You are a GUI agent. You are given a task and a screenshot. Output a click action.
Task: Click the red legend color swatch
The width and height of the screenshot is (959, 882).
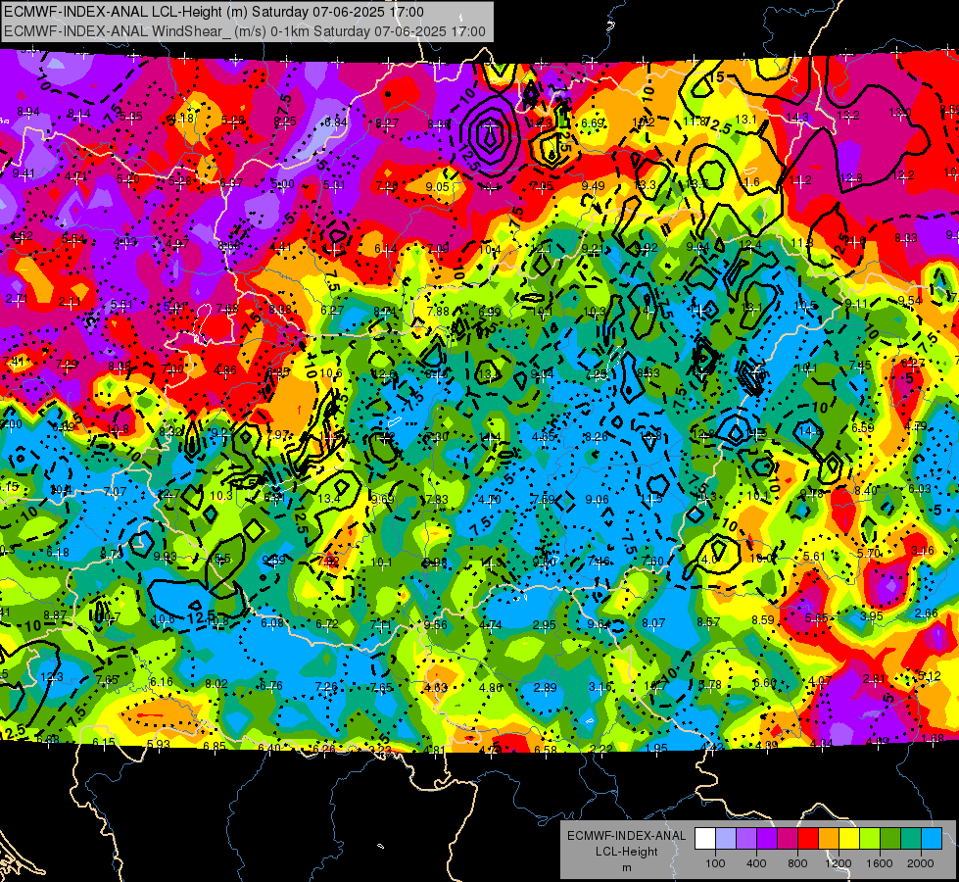tap(808, 839)
